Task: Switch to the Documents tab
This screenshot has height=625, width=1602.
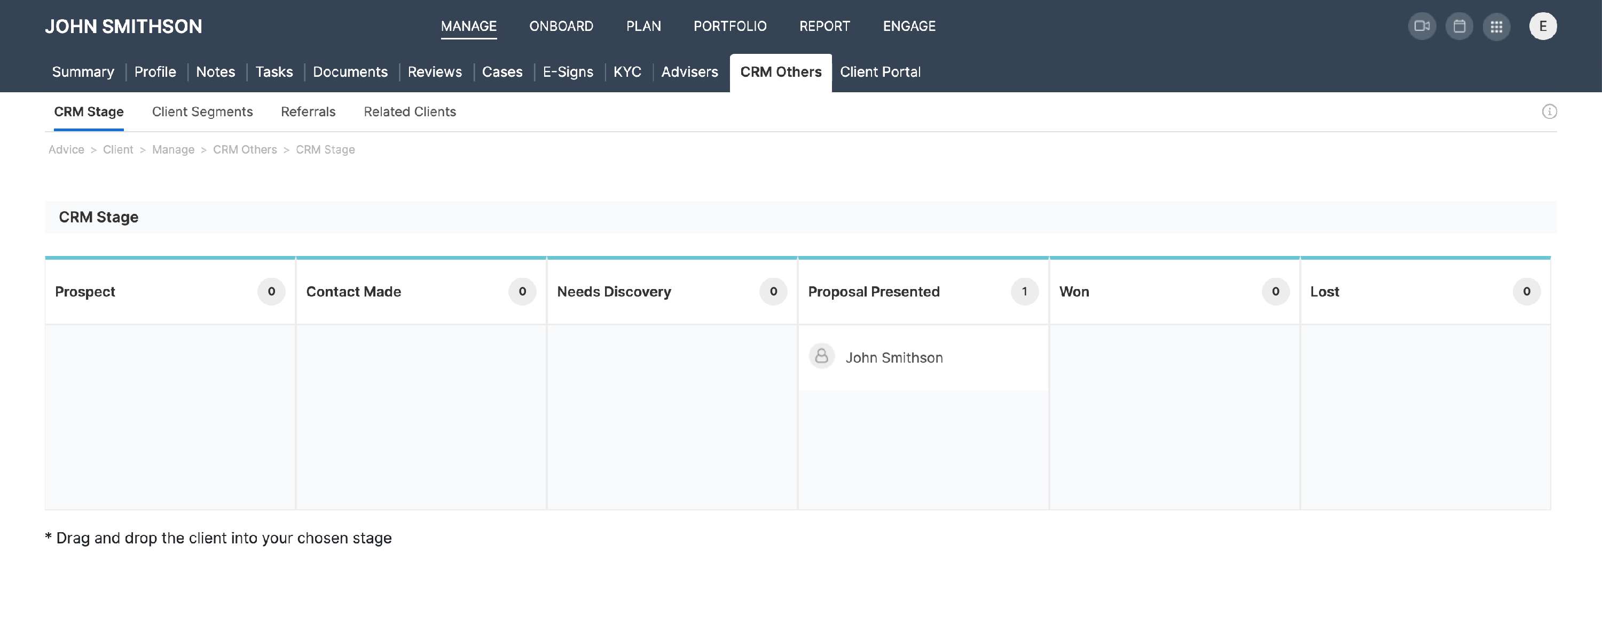Action: [x=350, y=72]
